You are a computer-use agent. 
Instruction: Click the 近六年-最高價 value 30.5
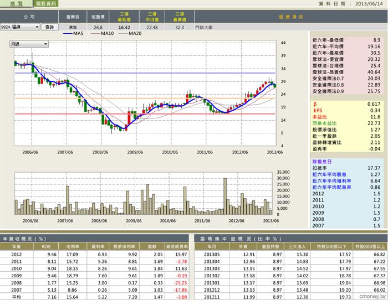(375, 53)
